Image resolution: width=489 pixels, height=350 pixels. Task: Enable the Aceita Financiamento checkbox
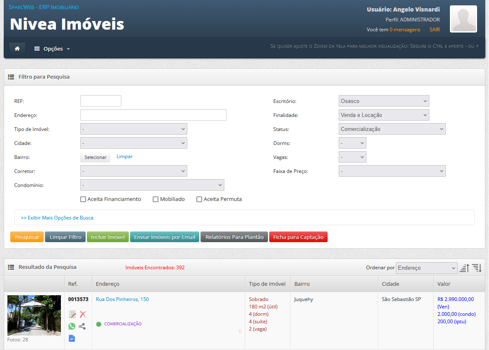[x=83, y=199]
